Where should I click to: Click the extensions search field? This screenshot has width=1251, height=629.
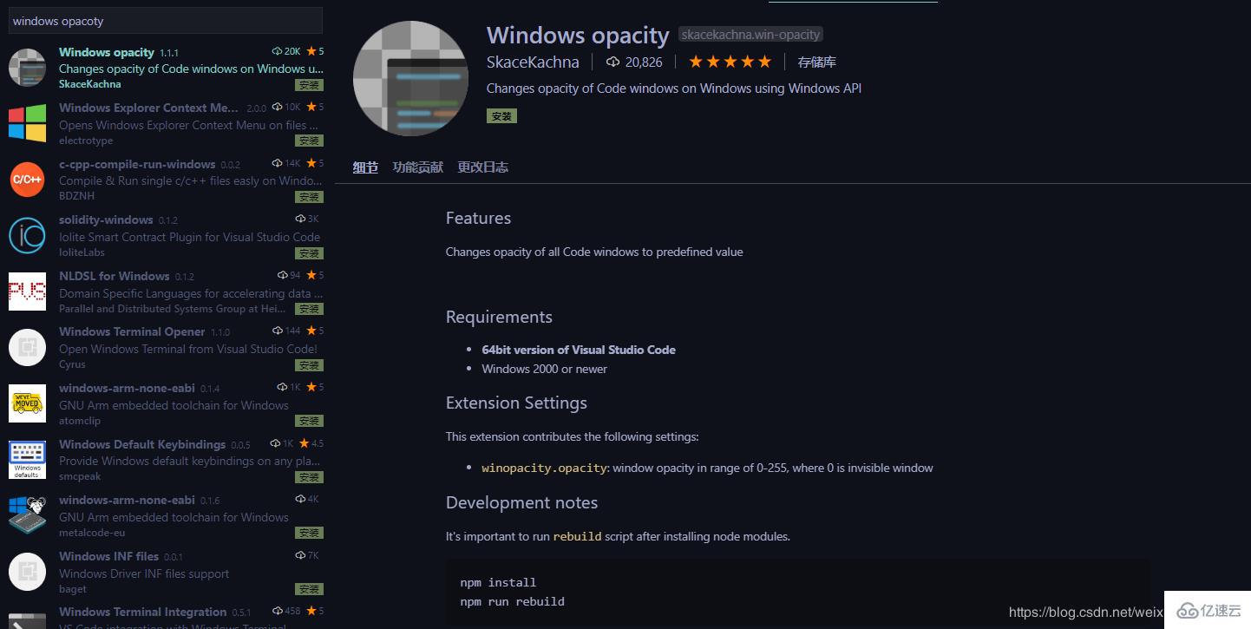tap(166, 21)
